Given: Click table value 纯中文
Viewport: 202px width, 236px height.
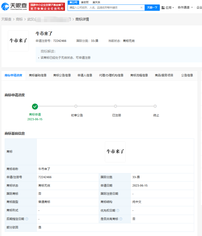Looking at the screenshot, I should click(x=137, y=202).
